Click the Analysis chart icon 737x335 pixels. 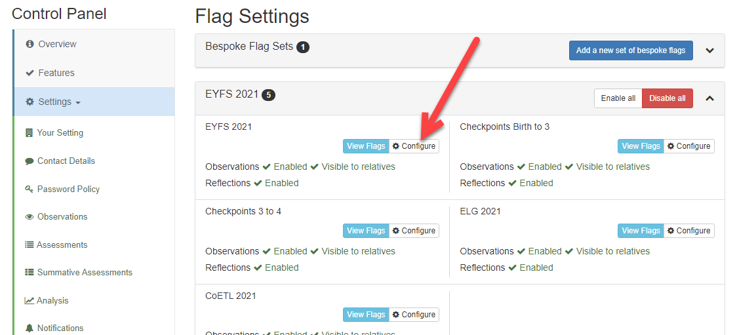pos(29,300)
